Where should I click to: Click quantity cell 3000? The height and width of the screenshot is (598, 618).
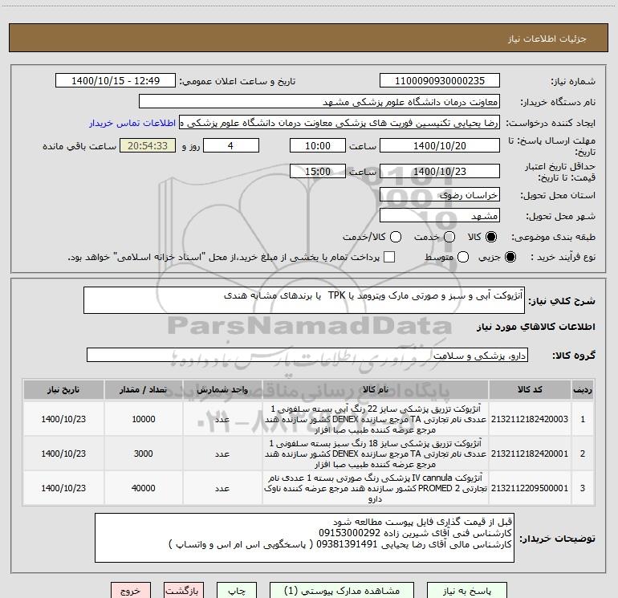144,454
